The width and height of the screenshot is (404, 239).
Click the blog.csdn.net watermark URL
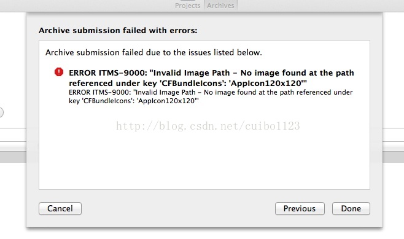click(x=208, y=126)
